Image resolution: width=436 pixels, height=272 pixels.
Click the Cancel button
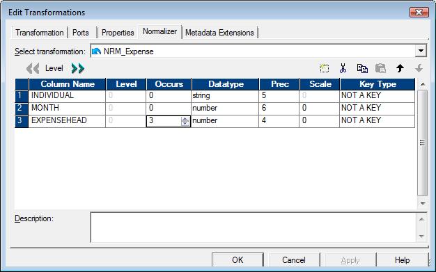tap(294, 260)
